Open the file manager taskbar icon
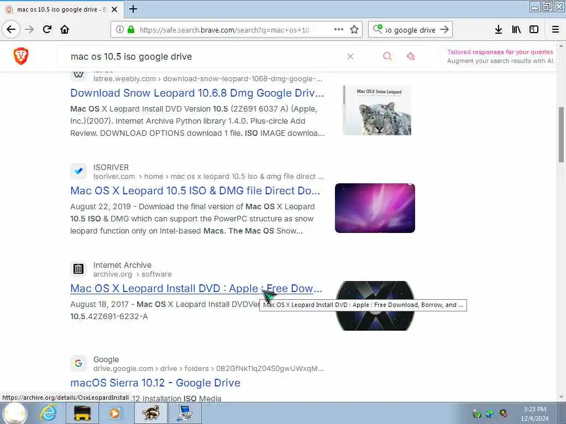This screenshot has height=424, width=566. (x=82, y=413)
